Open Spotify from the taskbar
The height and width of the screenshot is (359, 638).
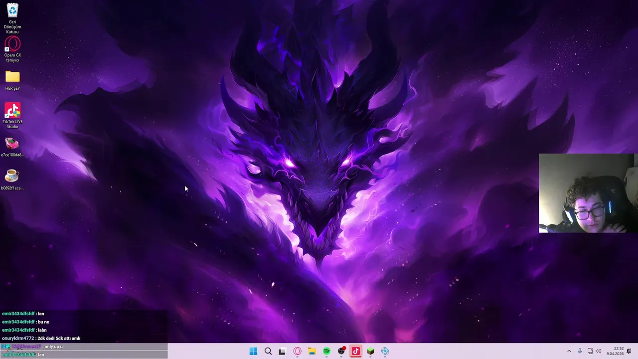pyautogui.click(x=326, y=351)
